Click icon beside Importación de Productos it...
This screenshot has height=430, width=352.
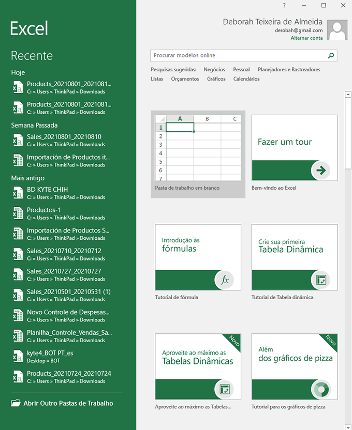pyautogui.click(x=18, y=161)
